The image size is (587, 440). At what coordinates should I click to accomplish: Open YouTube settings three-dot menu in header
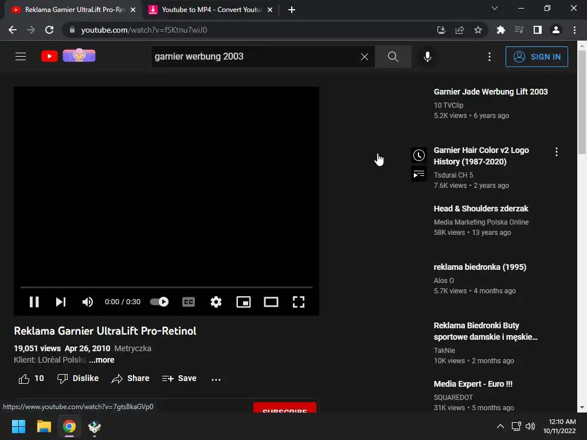click(490, 57)
